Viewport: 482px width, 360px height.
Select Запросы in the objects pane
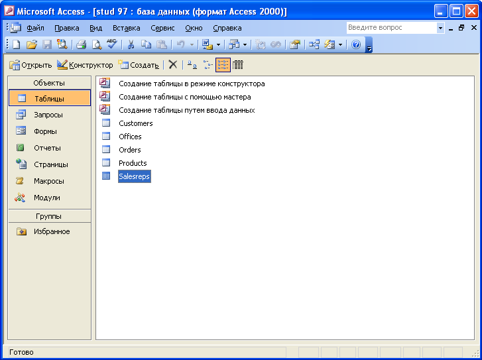[50, 115]
